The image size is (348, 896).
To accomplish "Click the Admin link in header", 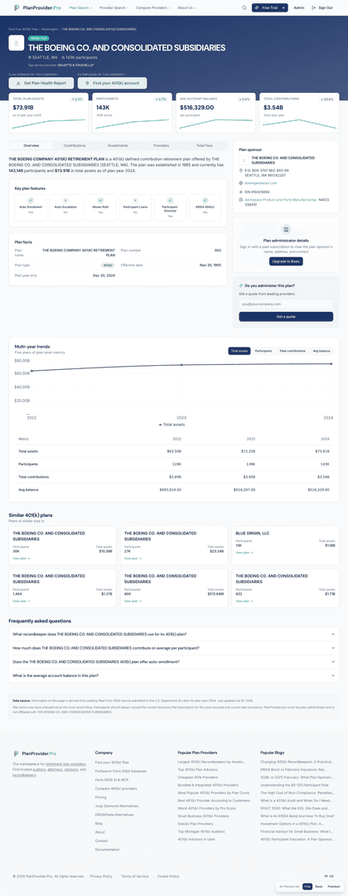I will 299,8.
